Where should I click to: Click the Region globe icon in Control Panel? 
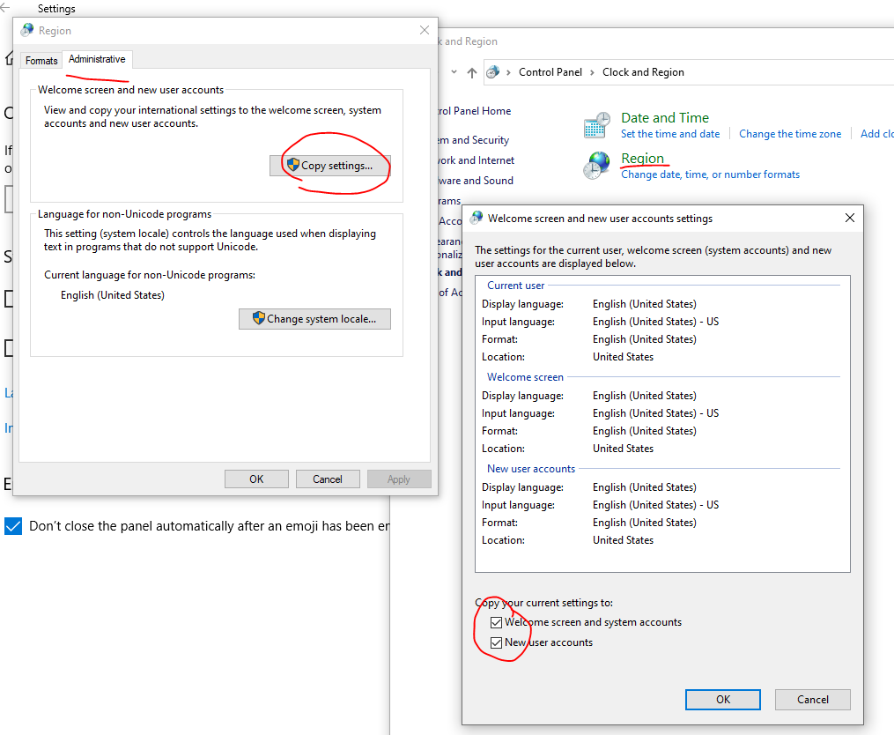[x=597, y=165]
